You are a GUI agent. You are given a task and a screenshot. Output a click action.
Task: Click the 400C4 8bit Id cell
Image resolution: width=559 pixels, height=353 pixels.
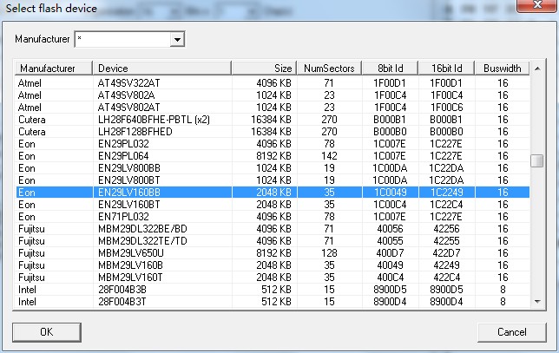coord(390,278)
